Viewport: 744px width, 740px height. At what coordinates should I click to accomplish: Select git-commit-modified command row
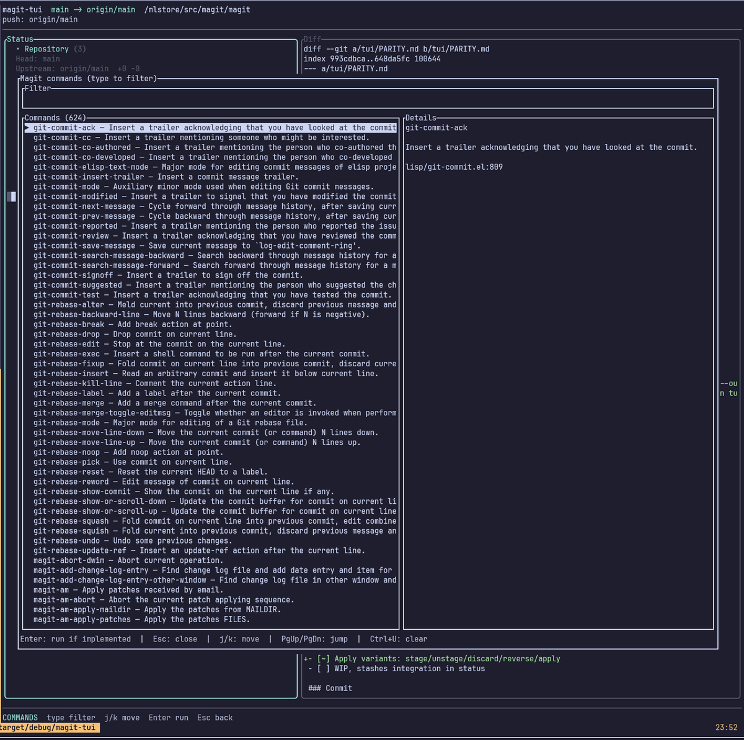point(211,196)
